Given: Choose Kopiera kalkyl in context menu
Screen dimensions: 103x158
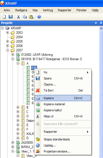Looking at the screenshot, I should (x=63, y=110).
